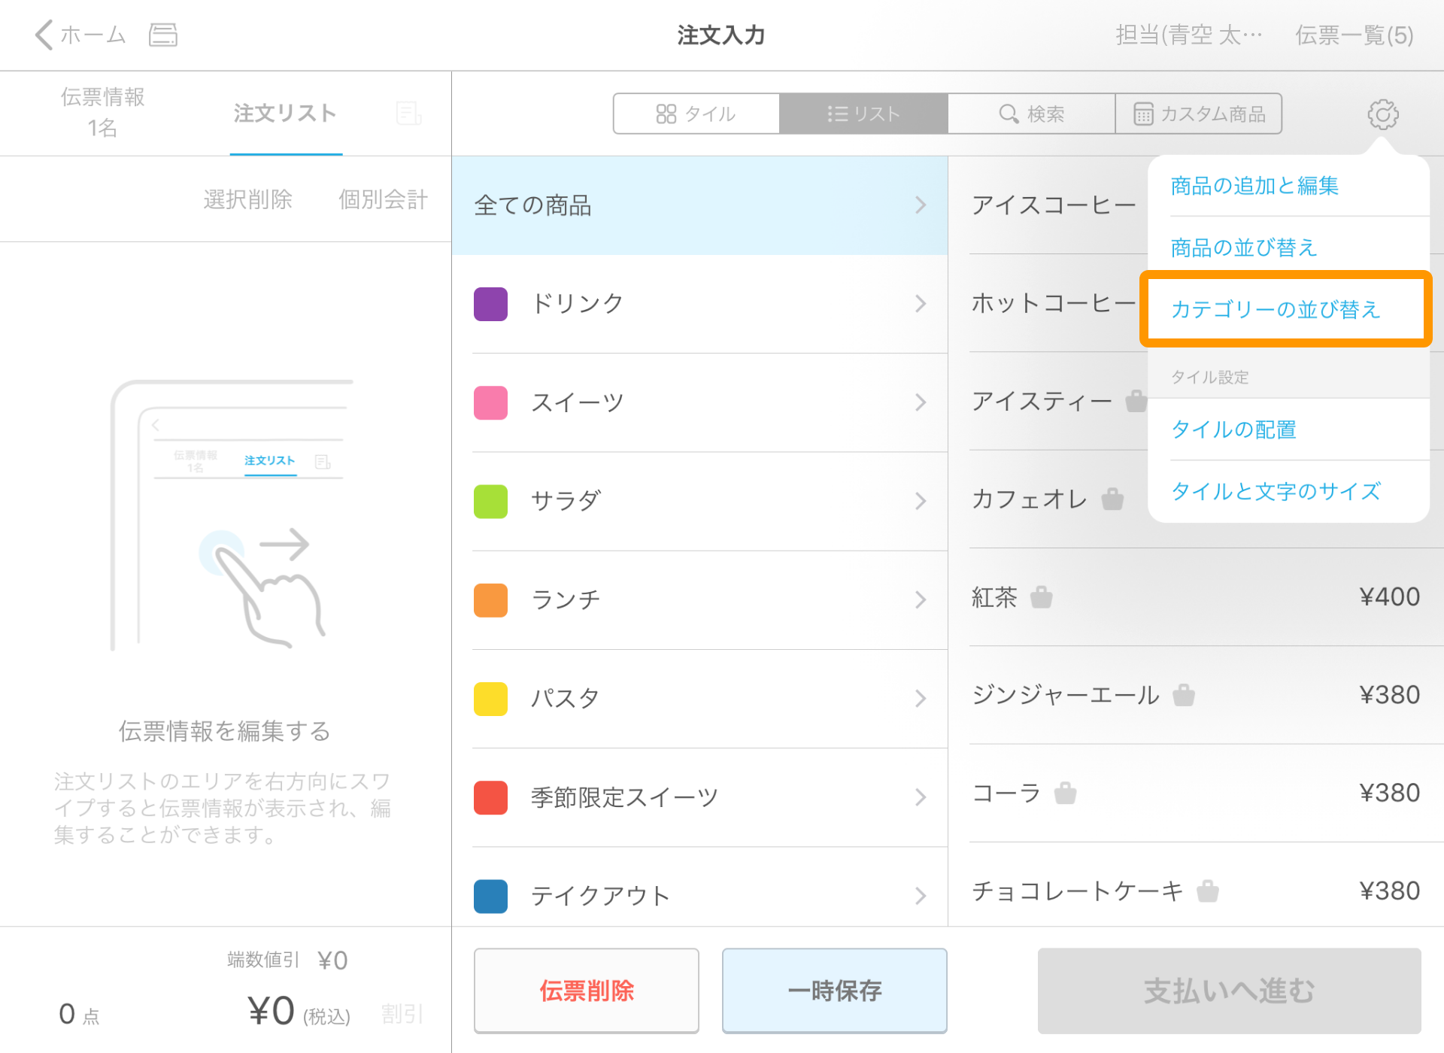Open カスタム商品 tab
This screenshot has height=1053, width=1444.
click(1199, 114)
